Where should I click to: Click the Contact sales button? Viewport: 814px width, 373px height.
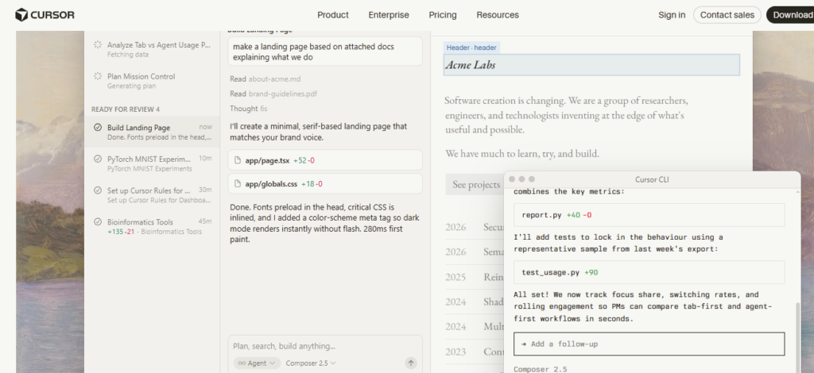click(x=727, y=15)
